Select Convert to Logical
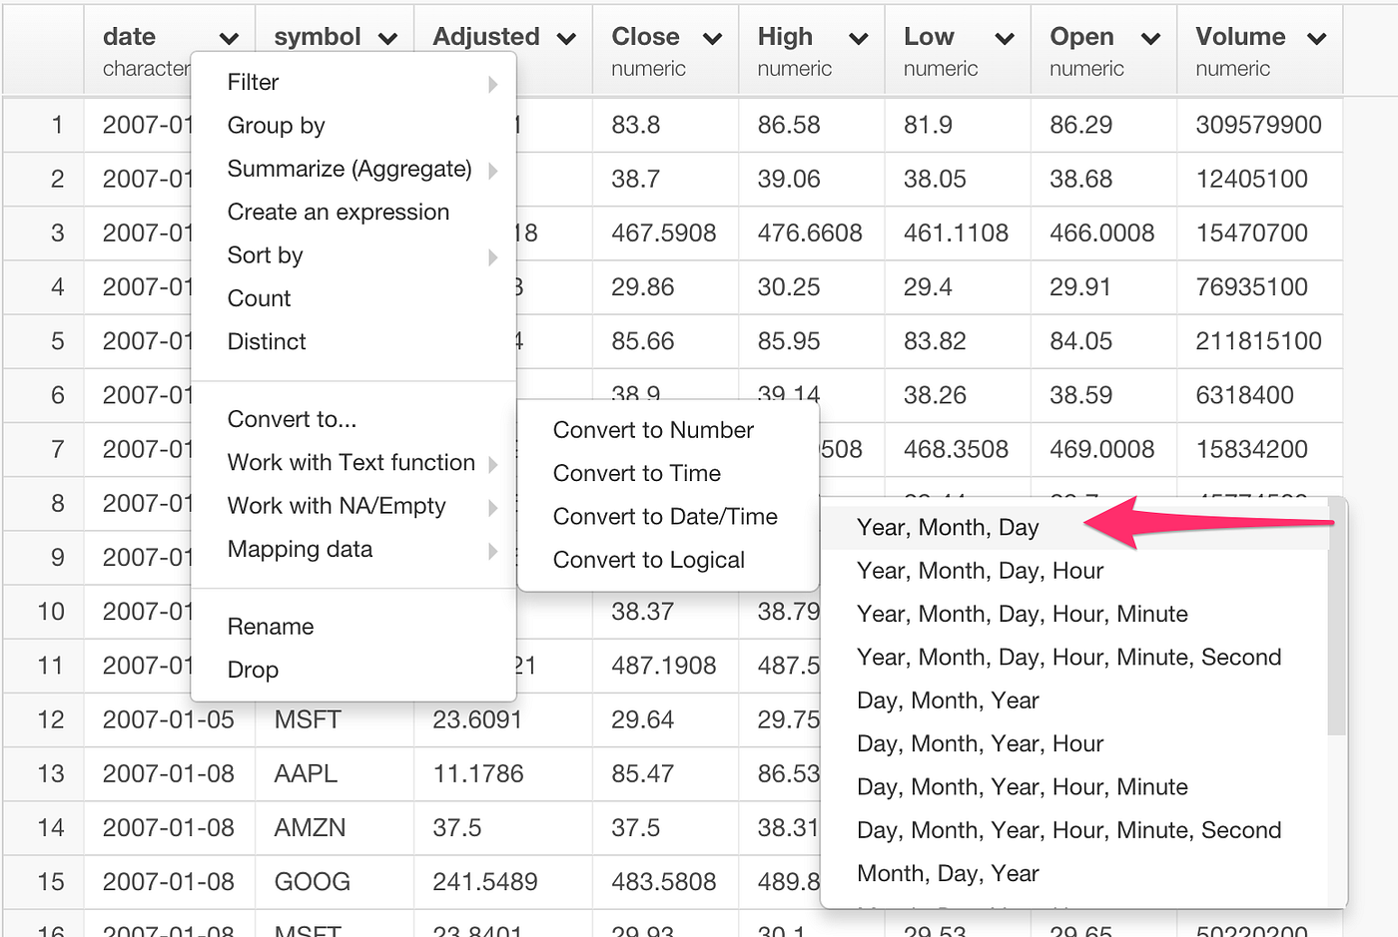The height and width of the screenshot is (937, 1398). pos(648,560)
